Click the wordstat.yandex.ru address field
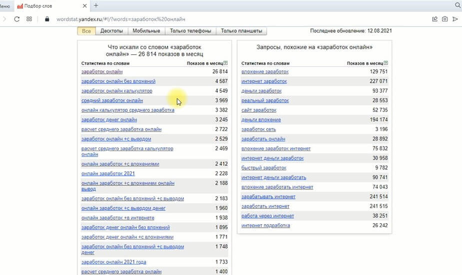The width and height of the screenshot is (462, 275). (121, 19)
